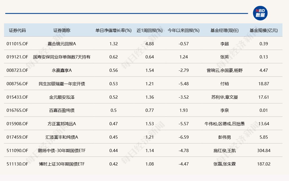Click fund managers 张磊,张朱霖

pos(224,164)
